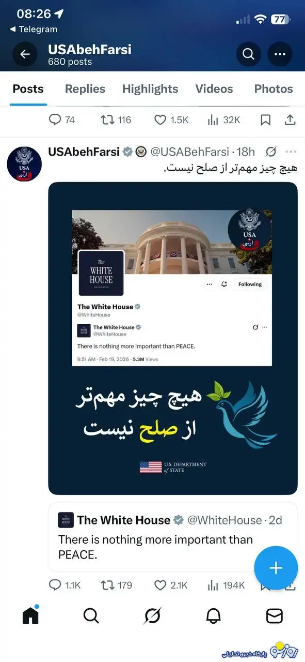Tap the blue compose post button

(x=276, y=568)
